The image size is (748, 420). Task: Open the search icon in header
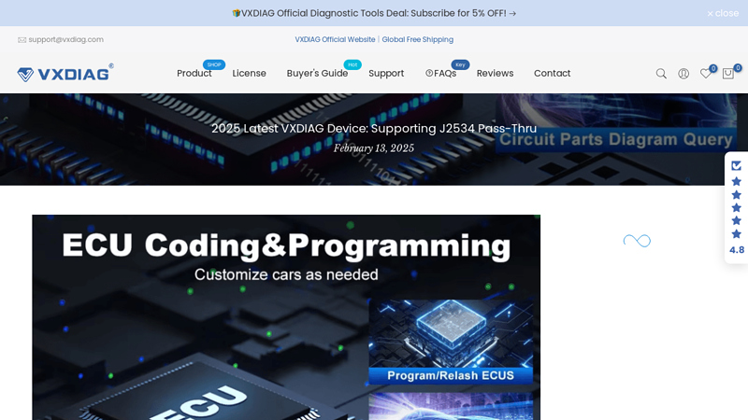661,74
